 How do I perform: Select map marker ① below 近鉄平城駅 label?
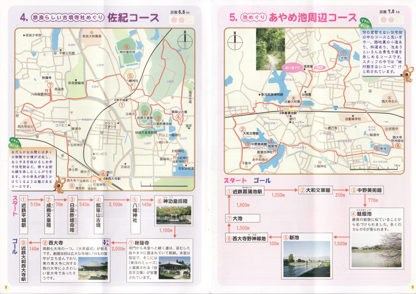(122, 105)
